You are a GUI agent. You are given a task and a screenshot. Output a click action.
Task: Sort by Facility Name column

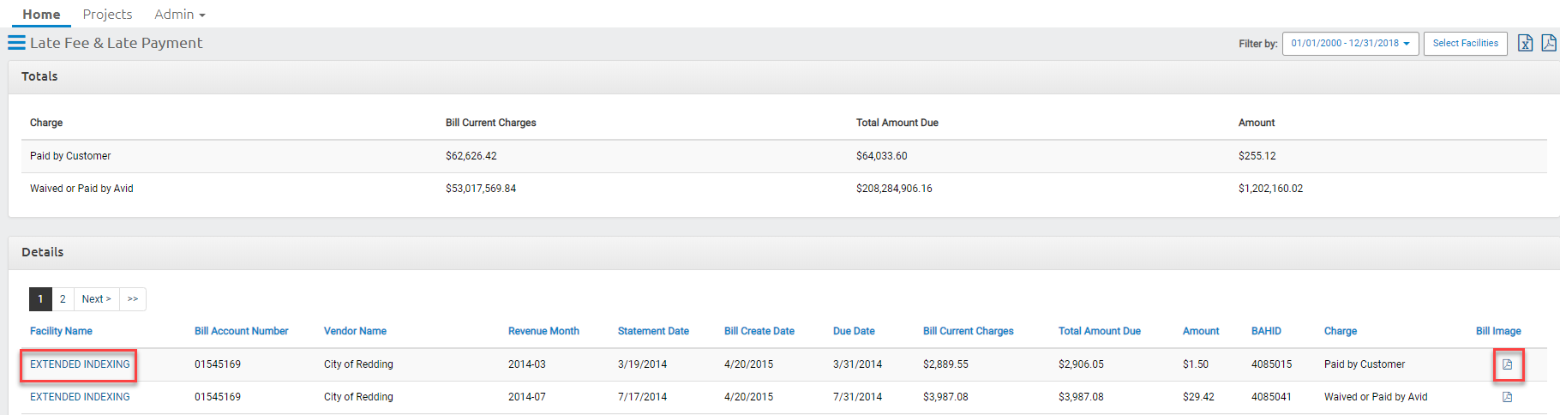[x=61, y=331]
